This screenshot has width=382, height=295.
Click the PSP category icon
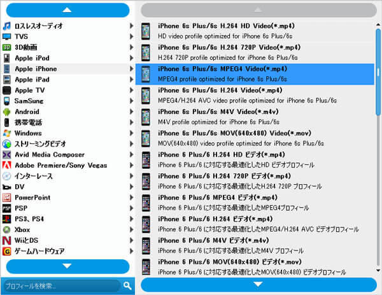tap(7, 208)
